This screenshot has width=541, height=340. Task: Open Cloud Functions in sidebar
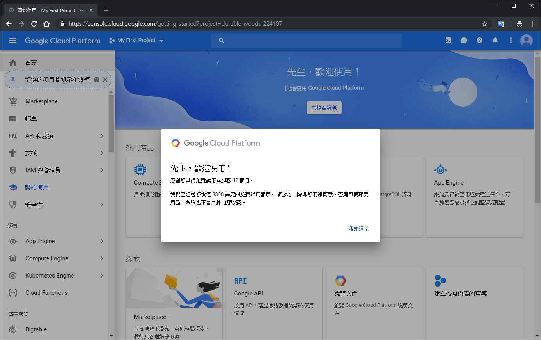pos(54,293)
